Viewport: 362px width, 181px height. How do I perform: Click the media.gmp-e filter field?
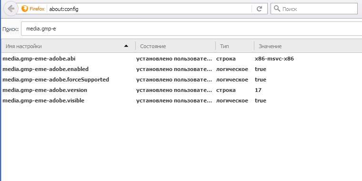(x=191, y=29)
